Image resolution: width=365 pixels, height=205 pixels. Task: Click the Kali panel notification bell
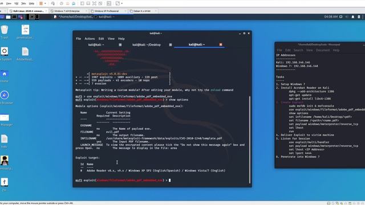(353, 17)
